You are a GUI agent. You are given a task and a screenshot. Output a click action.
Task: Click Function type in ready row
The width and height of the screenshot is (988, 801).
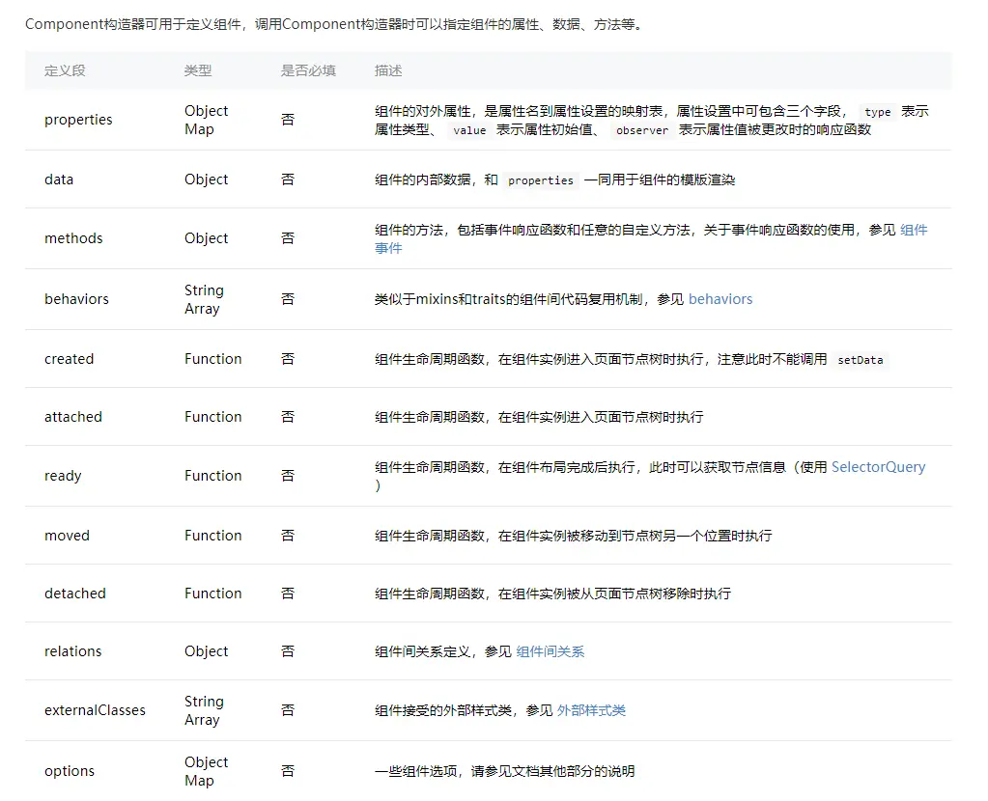coord(213,476)
